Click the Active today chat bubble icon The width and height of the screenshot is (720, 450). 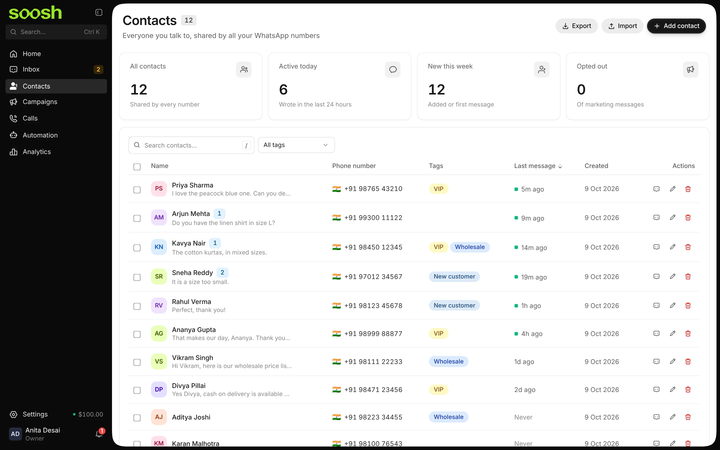coord(393,69)
